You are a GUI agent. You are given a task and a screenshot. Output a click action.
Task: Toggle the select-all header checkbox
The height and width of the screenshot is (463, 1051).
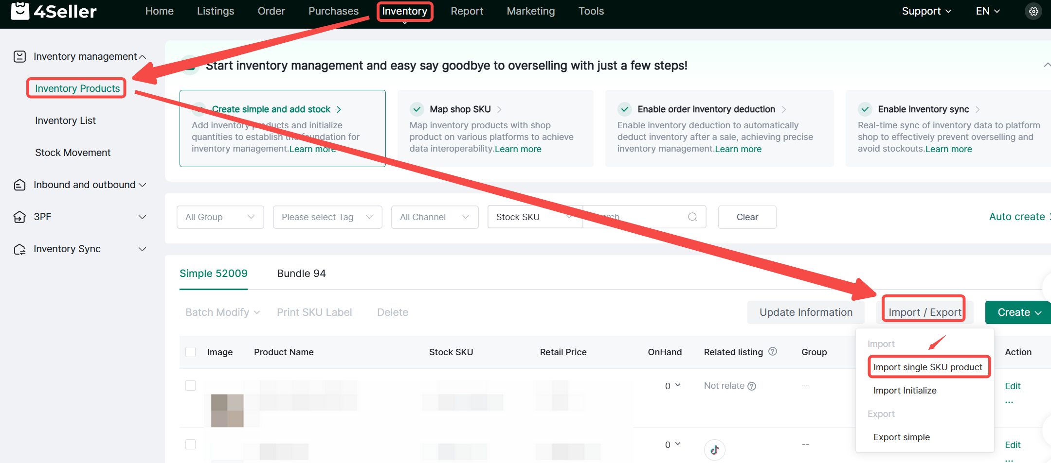pyautogui.click(x=191, y=352)
